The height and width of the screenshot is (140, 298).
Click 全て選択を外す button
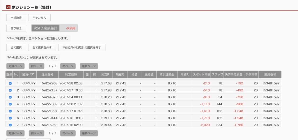coord(42,47)
